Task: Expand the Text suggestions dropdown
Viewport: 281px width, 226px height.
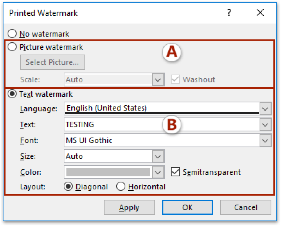Action: 265,124
